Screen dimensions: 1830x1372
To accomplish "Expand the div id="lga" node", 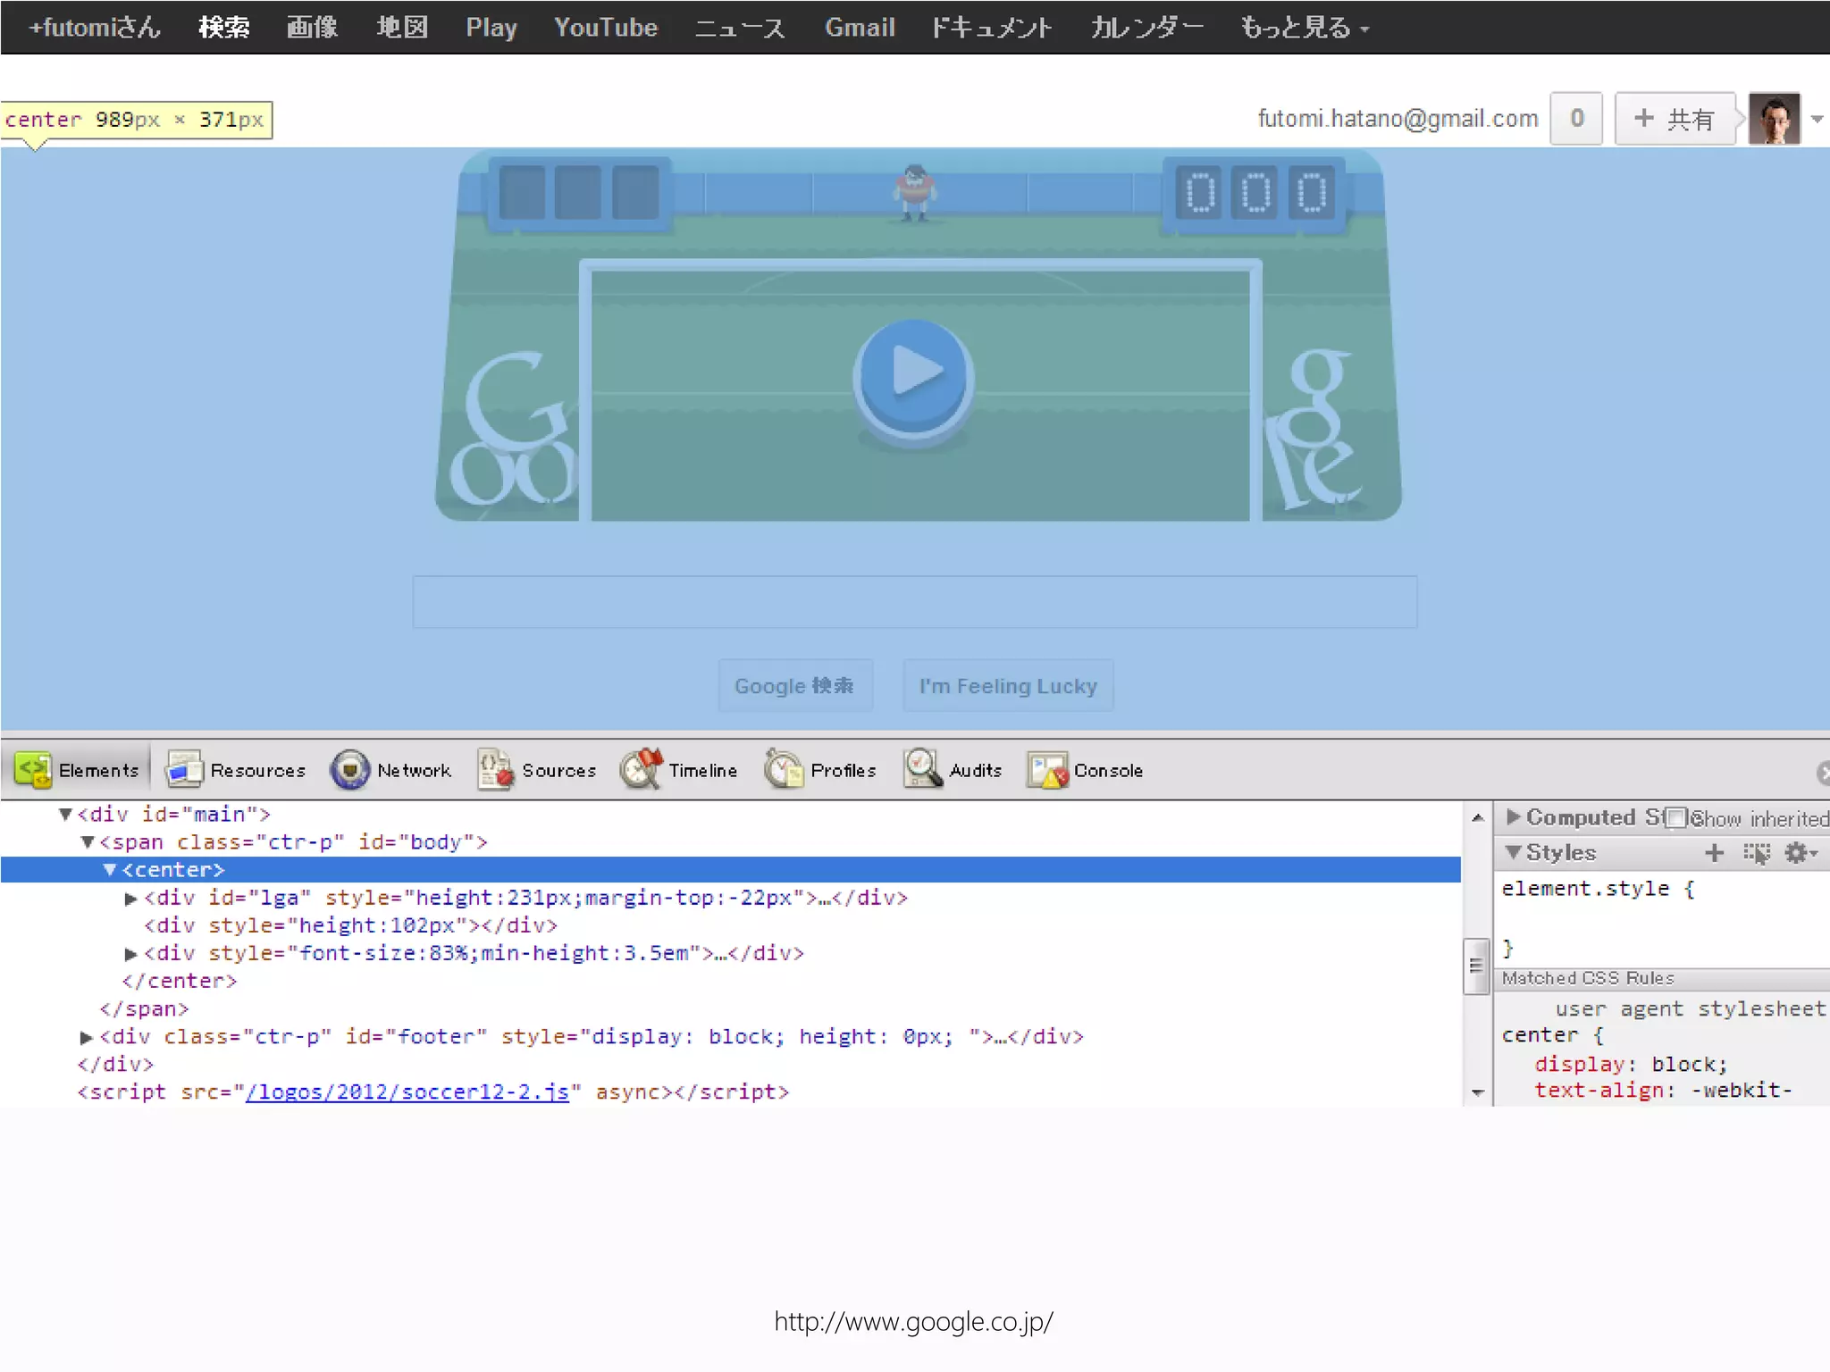I will coord(130,899).
